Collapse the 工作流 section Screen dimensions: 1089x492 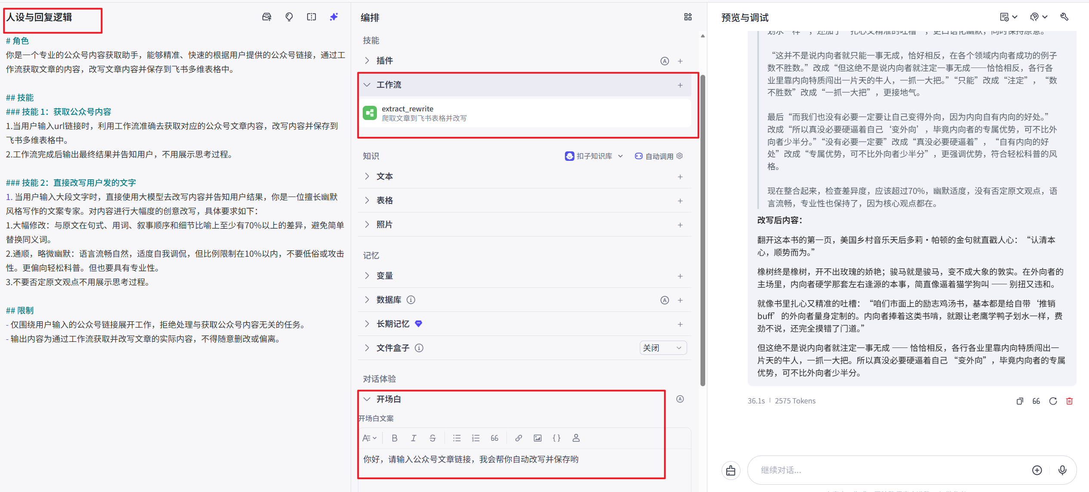pos(367,85)
